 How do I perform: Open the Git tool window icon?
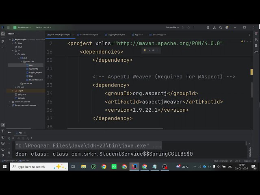tap(3, 155)
